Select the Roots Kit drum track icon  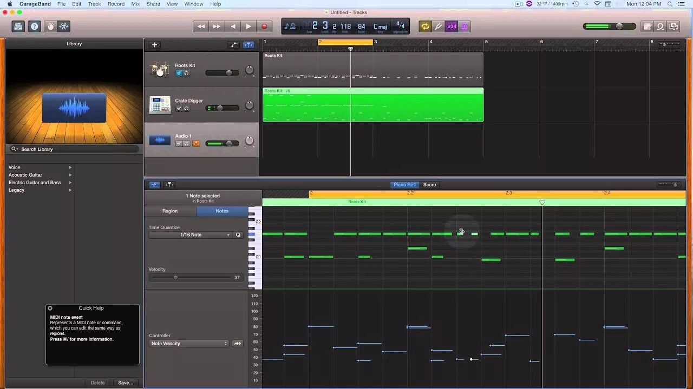pyautogui.click(x=160, y=70)
